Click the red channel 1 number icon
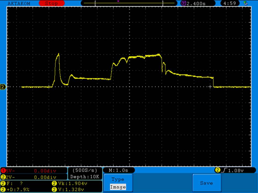Viewport: 258px width, 193px height. [x=3, y=171]
